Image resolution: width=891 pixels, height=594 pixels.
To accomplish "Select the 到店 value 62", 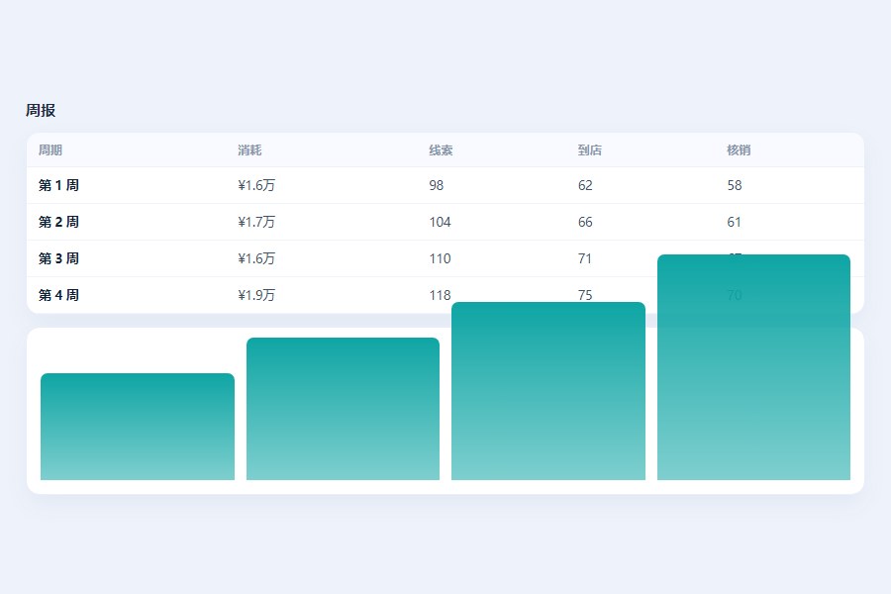I will tap(585, 185).
